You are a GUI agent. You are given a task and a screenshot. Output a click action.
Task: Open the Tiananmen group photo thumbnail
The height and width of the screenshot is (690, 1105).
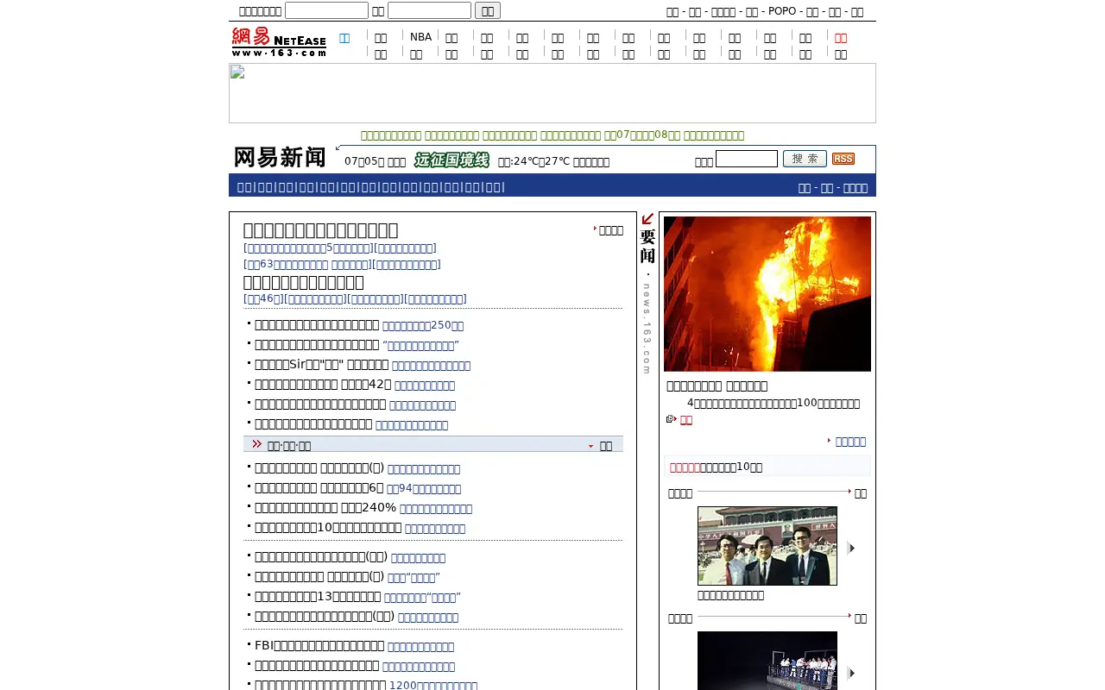[x=767, y=546]
